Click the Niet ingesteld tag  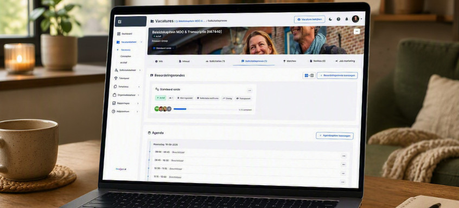[x=185, y=98]
